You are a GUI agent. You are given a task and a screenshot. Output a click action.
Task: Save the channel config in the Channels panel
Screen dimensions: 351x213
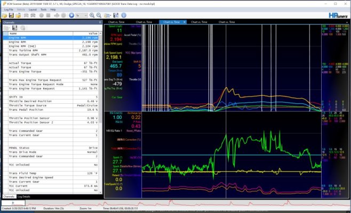pos(15,28)
